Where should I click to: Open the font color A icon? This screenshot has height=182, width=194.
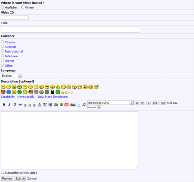[40, 104]
